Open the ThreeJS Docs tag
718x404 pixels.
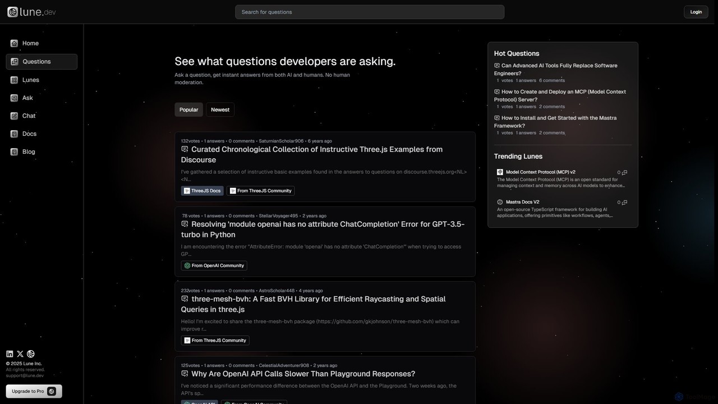[202, 191]
